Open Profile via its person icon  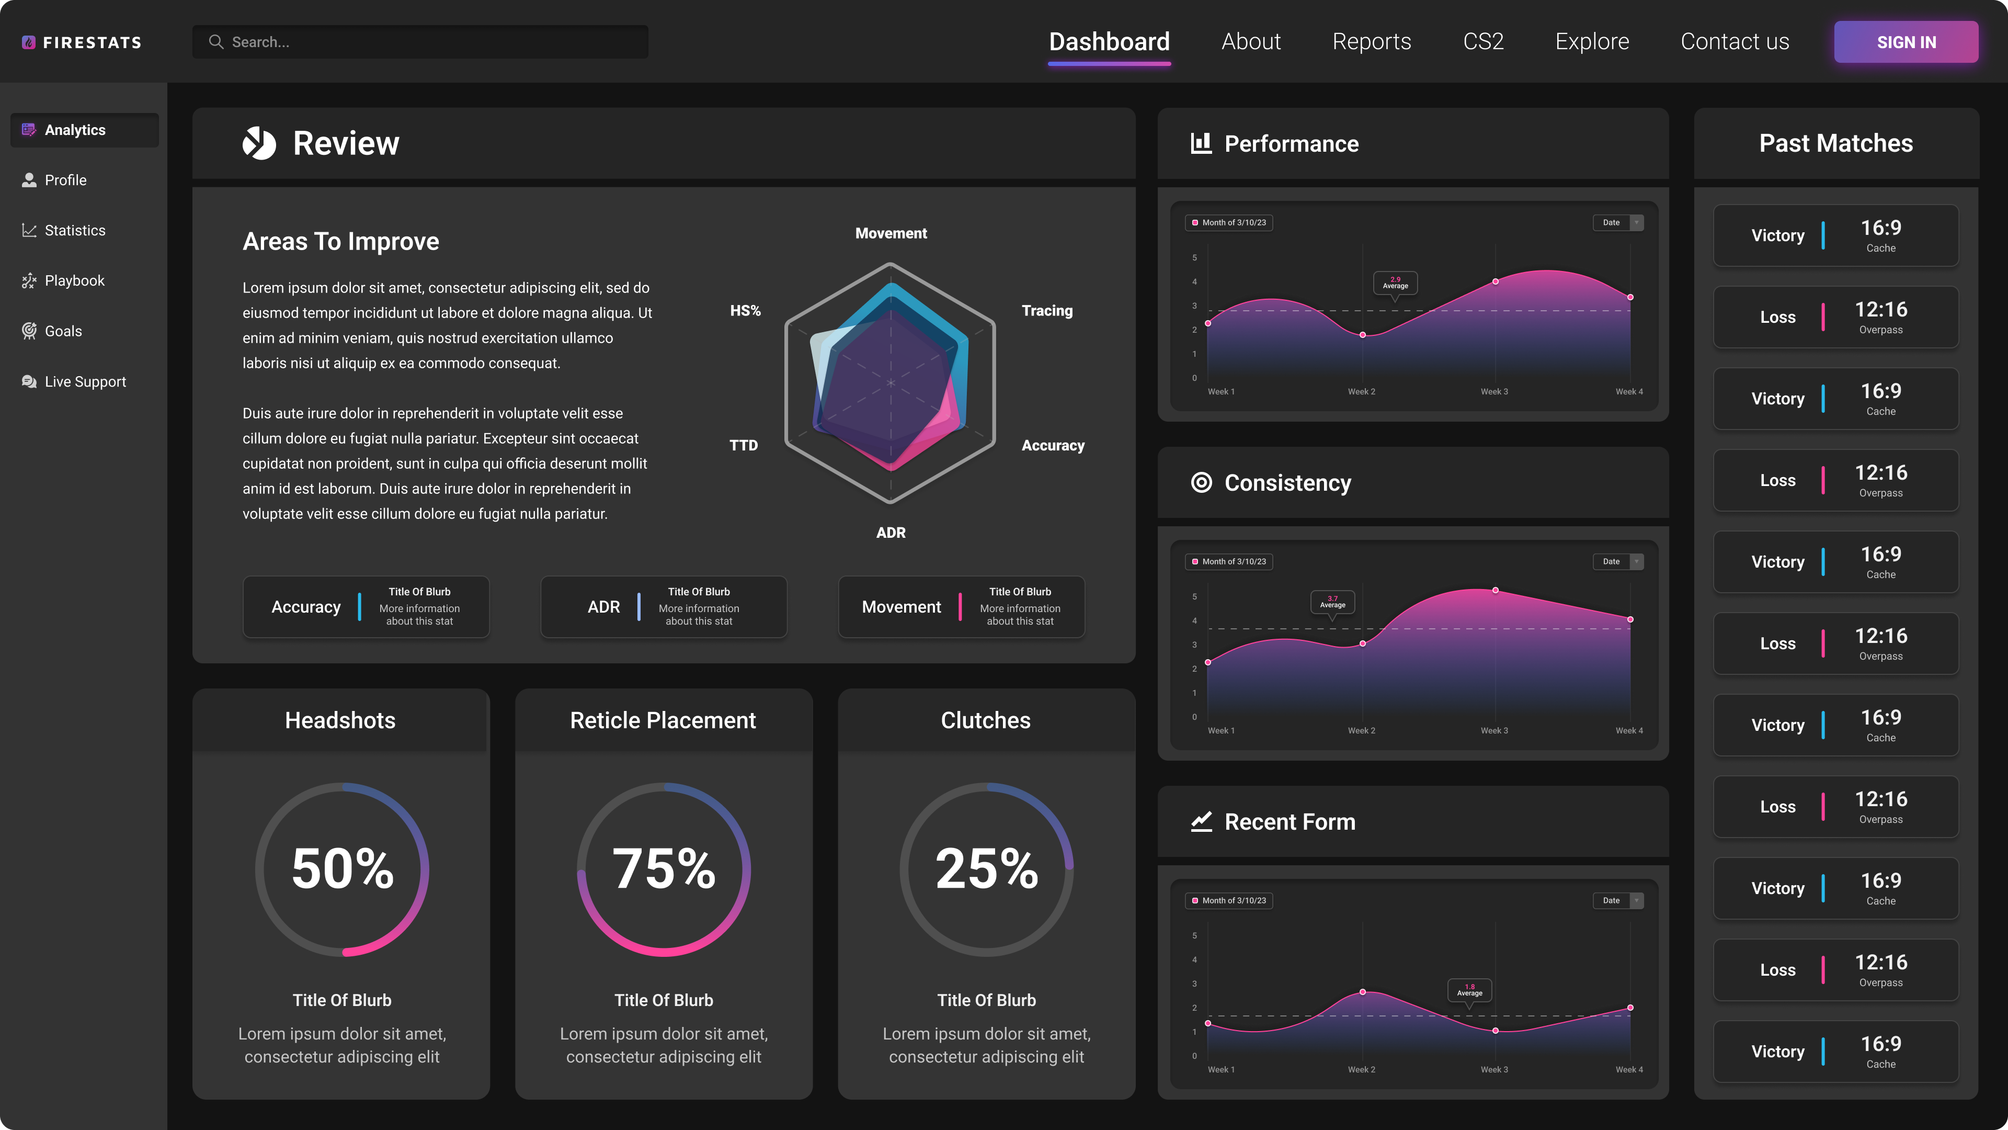tap(29, 180)
